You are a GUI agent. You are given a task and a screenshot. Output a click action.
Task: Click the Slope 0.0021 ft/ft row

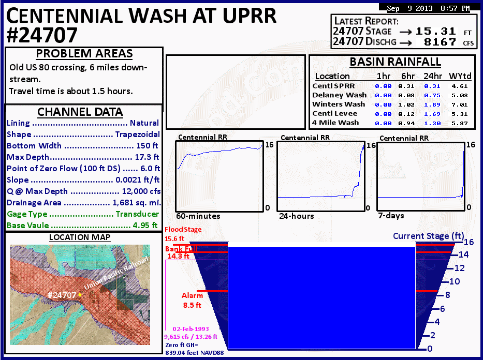pyautogui.click(x=83, y=180)
